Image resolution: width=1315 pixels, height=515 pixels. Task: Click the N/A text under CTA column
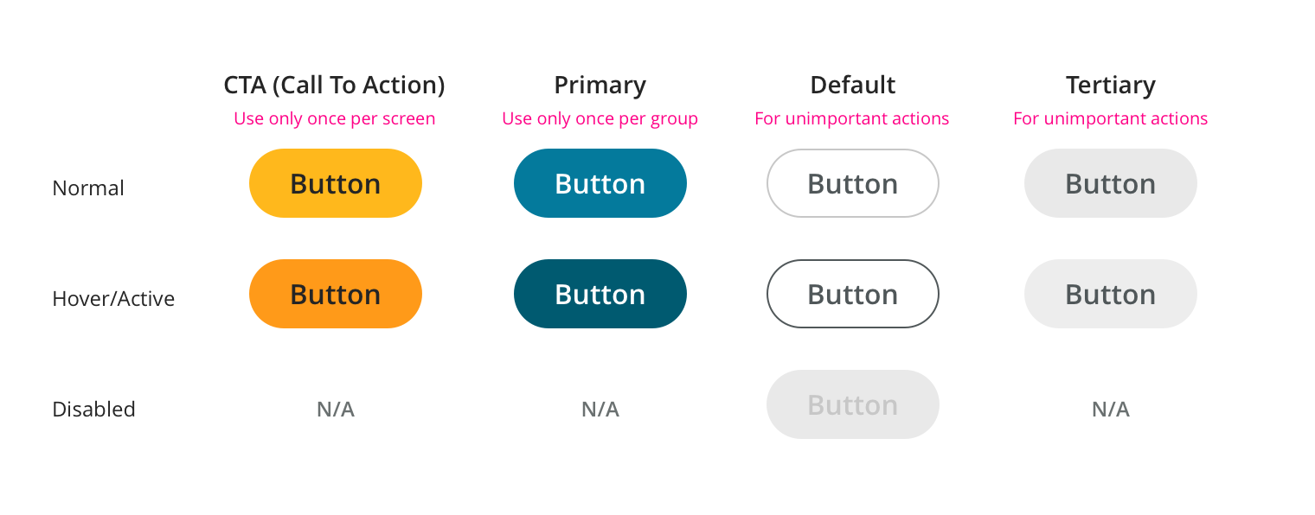coord(336,409)
